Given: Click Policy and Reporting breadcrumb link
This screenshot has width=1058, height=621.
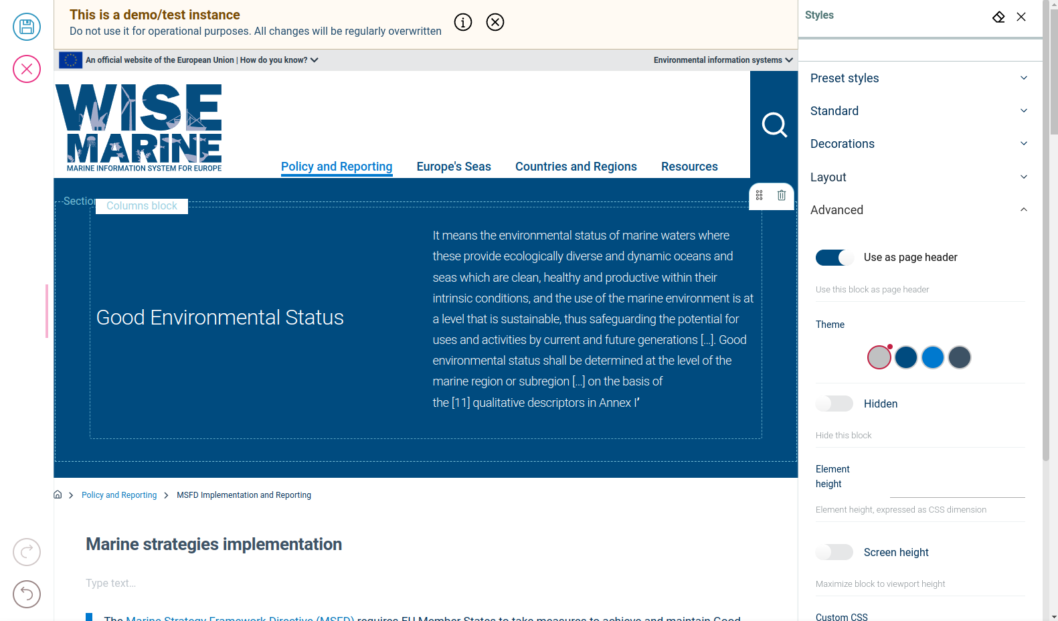Looking at the screenshot, I should click(119, 495).
